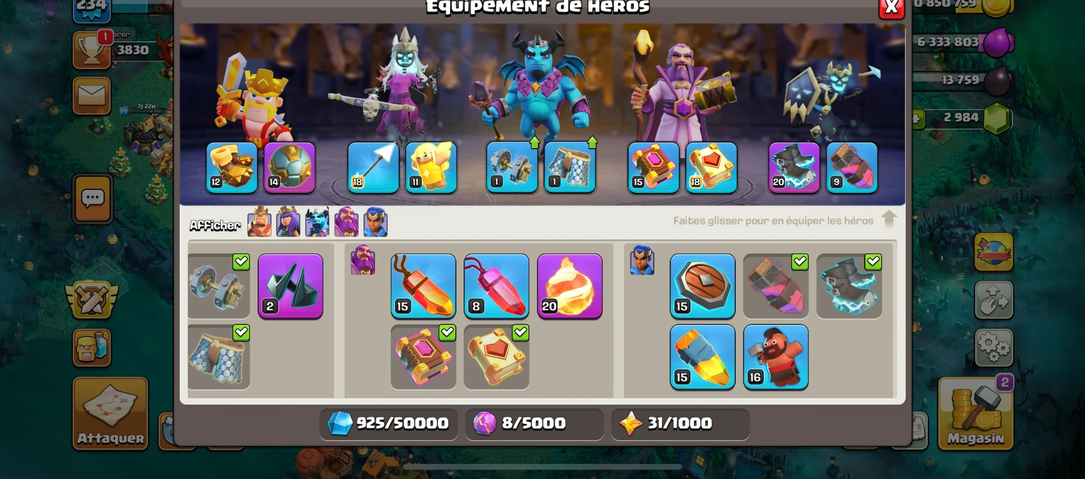The image size is (1085, 479).
Task: Pick the Hog Rider Puppet level 16
Action: tap(776, 357)
